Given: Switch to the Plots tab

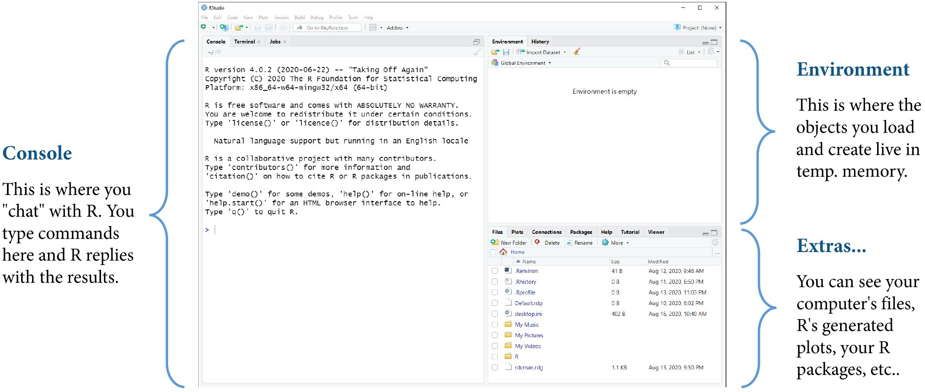Looking at the screenshot, I should [x=517, y=232].
